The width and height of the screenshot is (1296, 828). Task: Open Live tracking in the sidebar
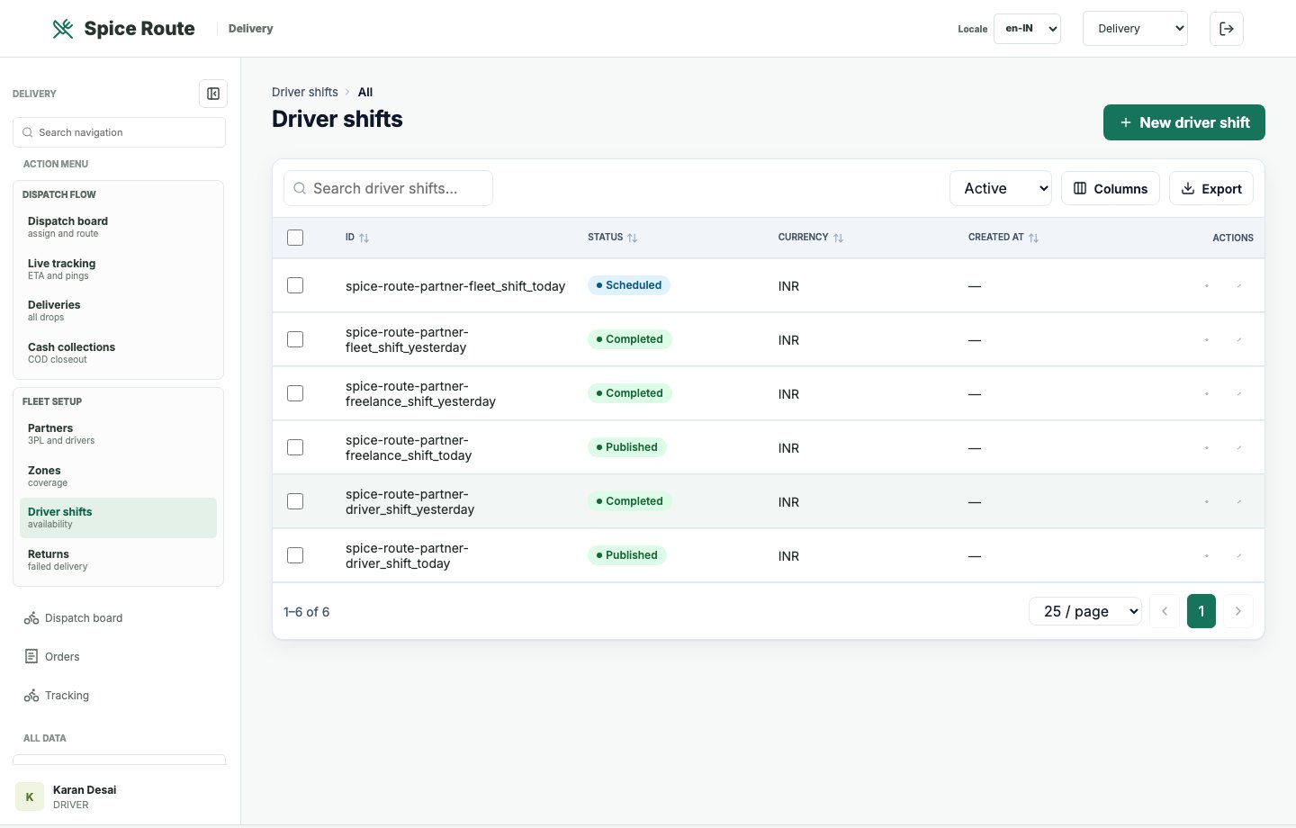[118, 269]
